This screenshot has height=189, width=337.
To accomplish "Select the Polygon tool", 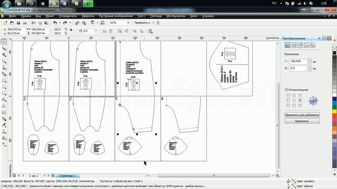I will click(x=4, y=93).
